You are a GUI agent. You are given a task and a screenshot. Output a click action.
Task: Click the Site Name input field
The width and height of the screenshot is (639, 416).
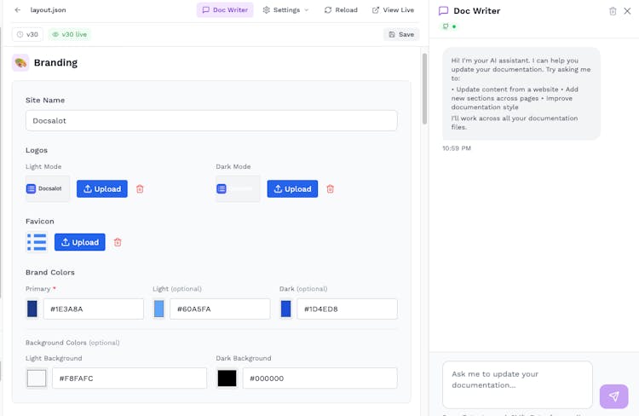coord(211,121)
